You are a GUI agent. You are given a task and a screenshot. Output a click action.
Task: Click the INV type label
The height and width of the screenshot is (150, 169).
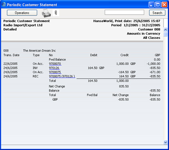click(x=35, y=68)
